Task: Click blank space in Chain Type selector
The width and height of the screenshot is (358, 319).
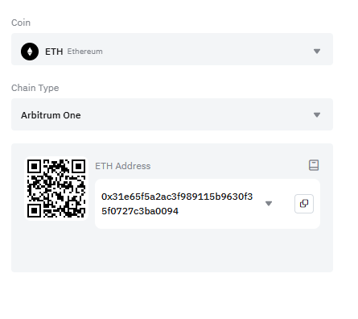Action: (x=195, y=114)
